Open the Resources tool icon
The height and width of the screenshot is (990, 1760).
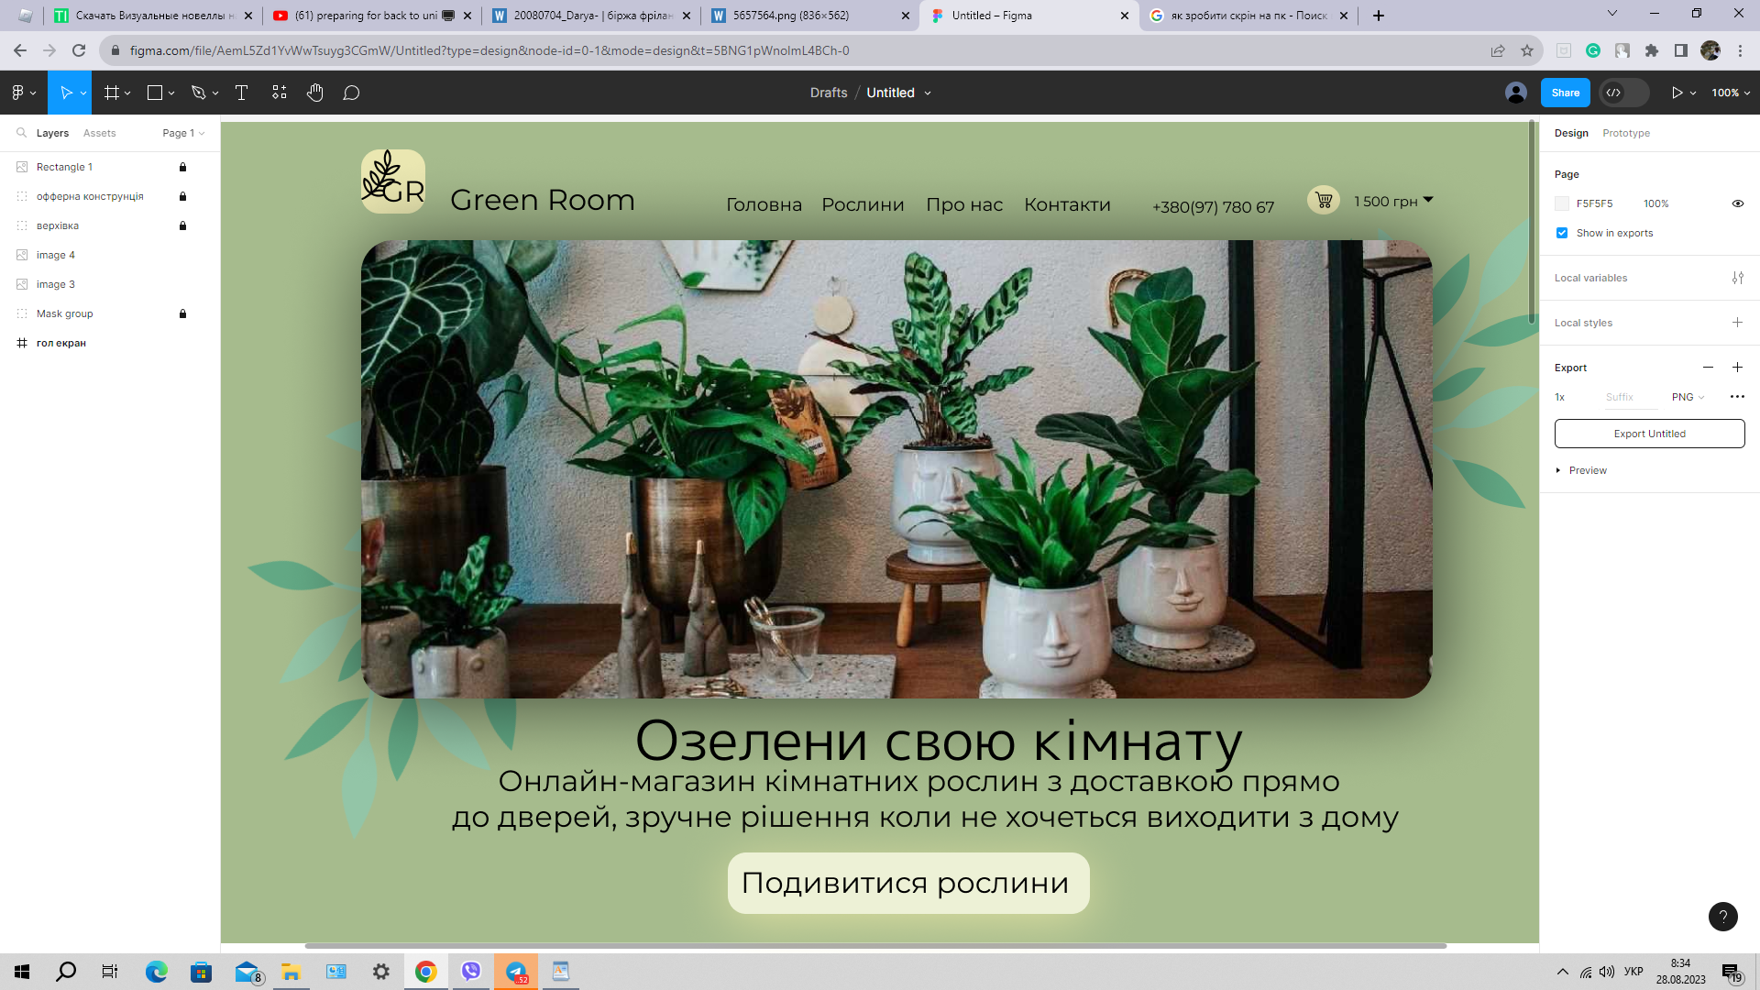click(x=280, y=93)
